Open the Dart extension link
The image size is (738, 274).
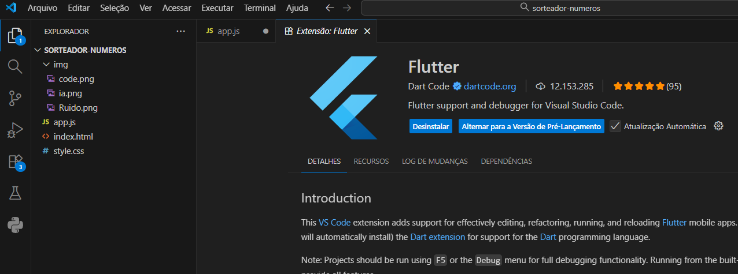438,237
